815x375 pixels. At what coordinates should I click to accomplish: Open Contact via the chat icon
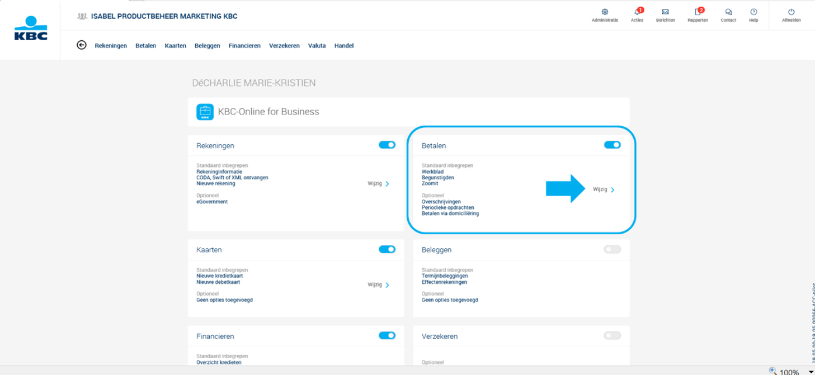pos(728,12)
